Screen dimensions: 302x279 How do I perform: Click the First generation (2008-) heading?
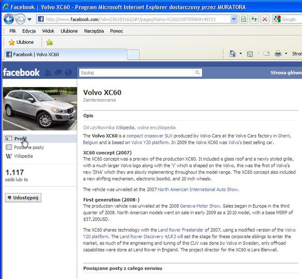[x=111, y=200]
